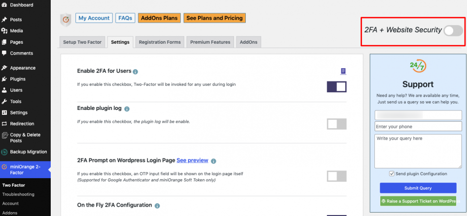Screen dimensions: 467x216
Task: Click info icon beside Enable 2FA for Users
Action: (x=135, y=72)
